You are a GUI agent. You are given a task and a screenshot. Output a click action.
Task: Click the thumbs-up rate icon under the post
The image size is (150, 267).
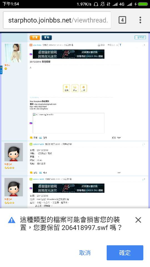(83, 88)
